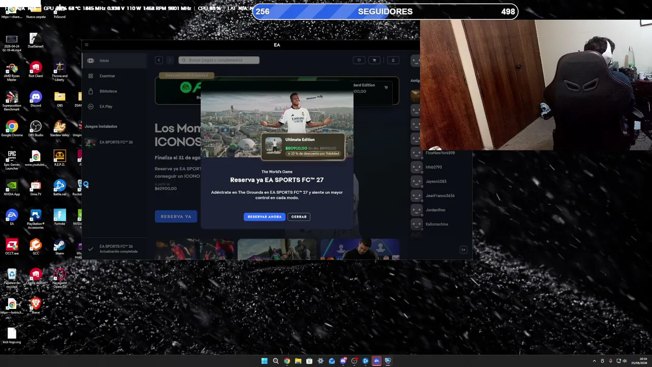Image resolution: width=652 pixels, height=367 pixels.
Task: Go to Biblioteca in the EA sidebar
Action: [x=115, y=91]
